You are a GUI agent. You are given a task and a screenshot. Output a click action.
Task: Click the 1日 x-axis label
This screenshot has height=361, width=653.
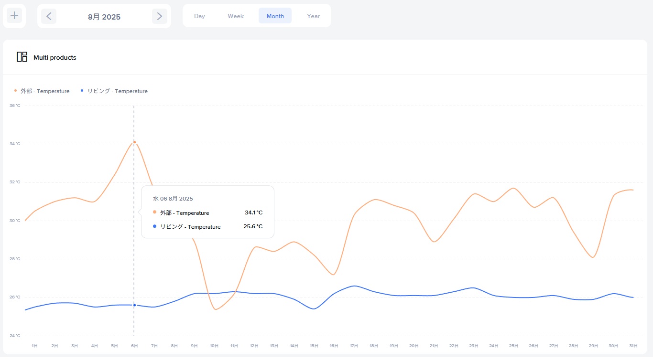(x=34, y=345)
